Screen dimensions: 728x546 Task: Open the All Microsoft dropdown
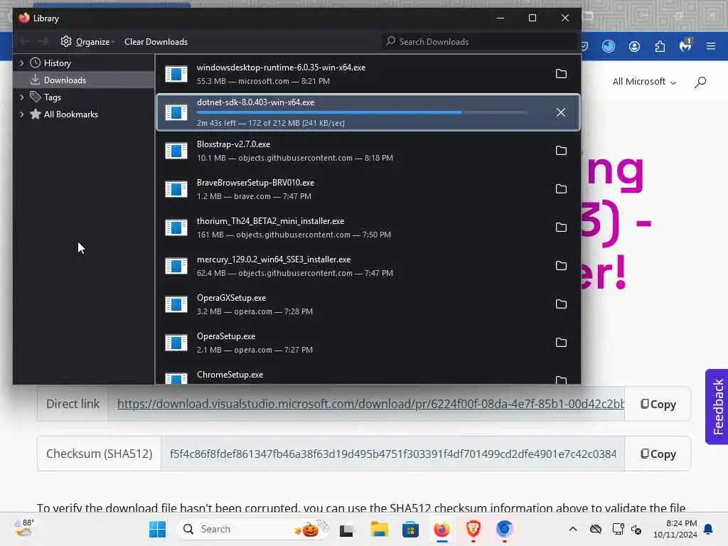click(x=644, y=82)
